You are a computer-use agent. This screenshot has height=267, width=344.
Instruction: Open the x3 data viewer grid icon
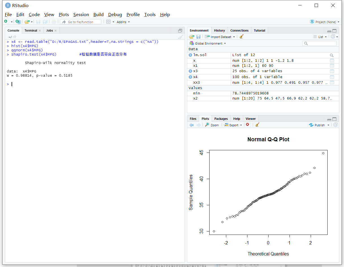click(x=332, y=71)
